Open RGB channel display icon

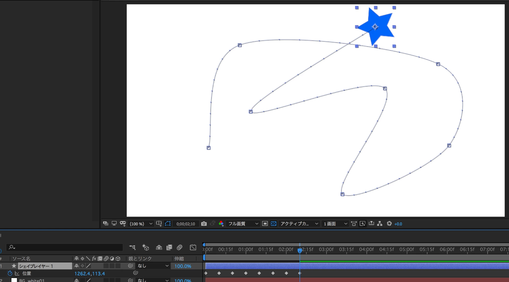pyautogui.click(x=221, y=224)
